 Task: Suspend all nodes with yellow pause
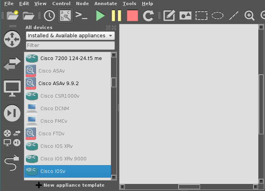(116, 16)
